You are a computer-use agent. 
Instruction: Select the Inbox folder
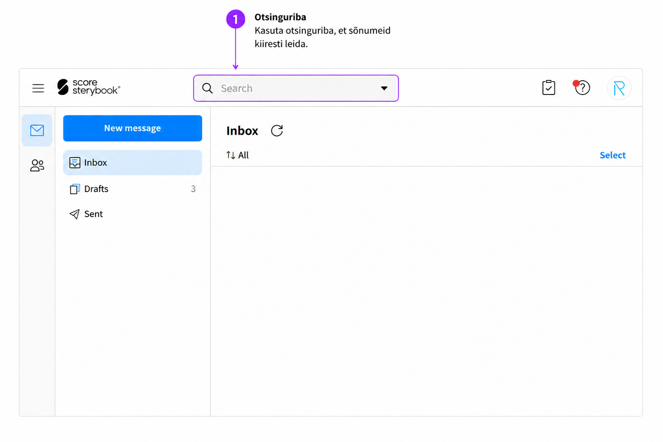(133, 163)
